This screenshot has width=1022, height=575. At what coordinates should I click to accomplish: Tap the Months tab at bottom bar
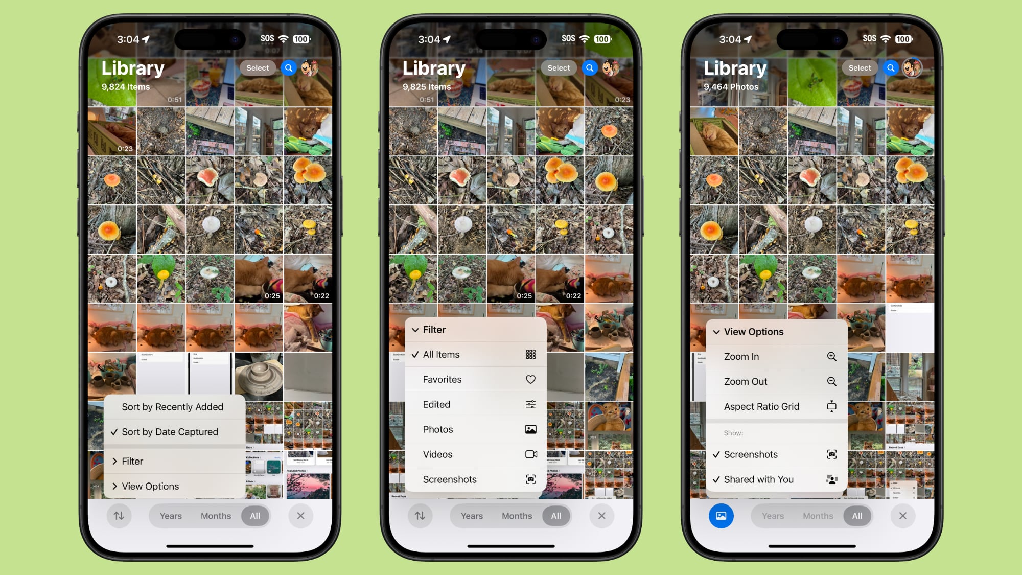pos(216,515)
